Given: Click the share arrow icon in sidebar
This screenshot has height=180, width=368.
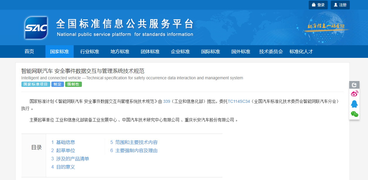Looking at the screenshot, I should (x=354, y=85).
